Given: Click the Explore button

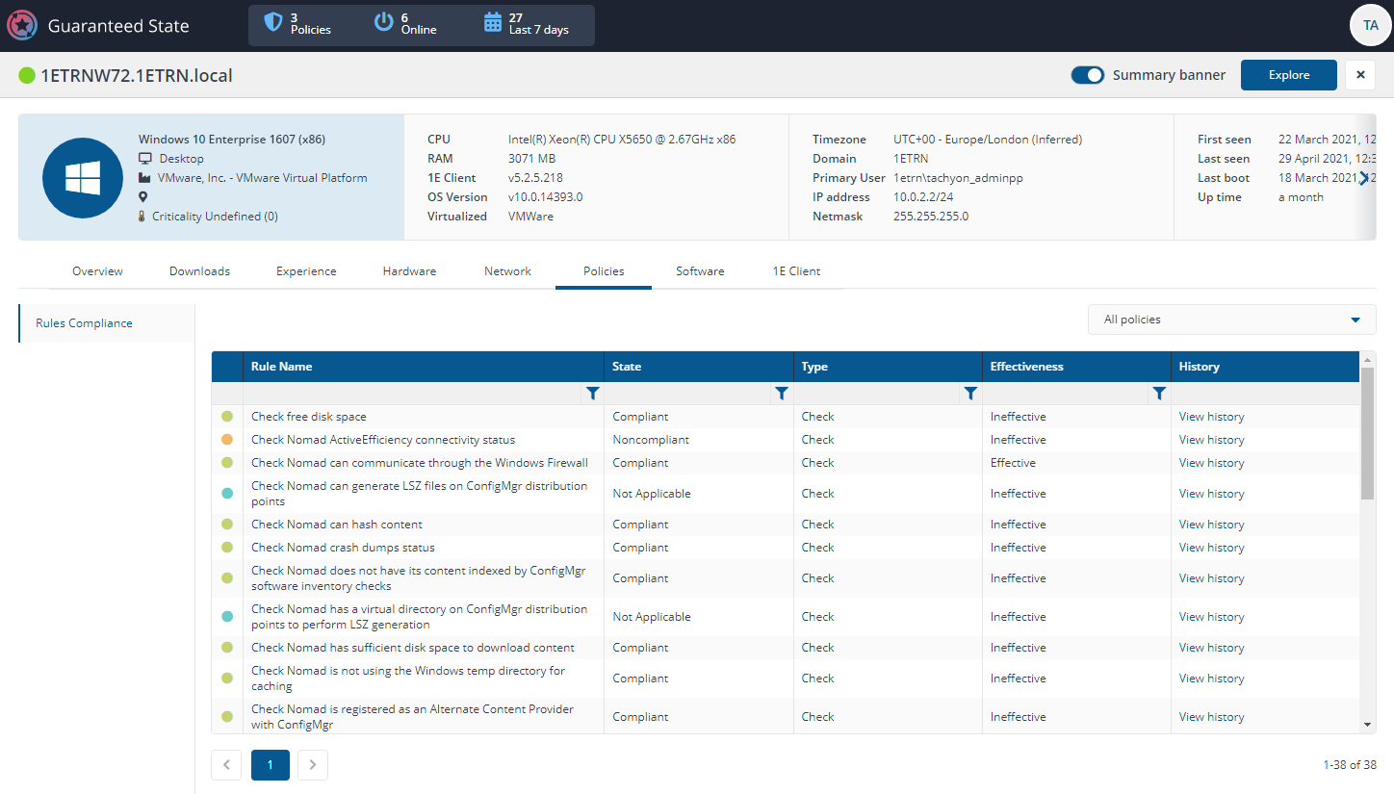Looking at the screenshot, I should [x=1289, y=75].
